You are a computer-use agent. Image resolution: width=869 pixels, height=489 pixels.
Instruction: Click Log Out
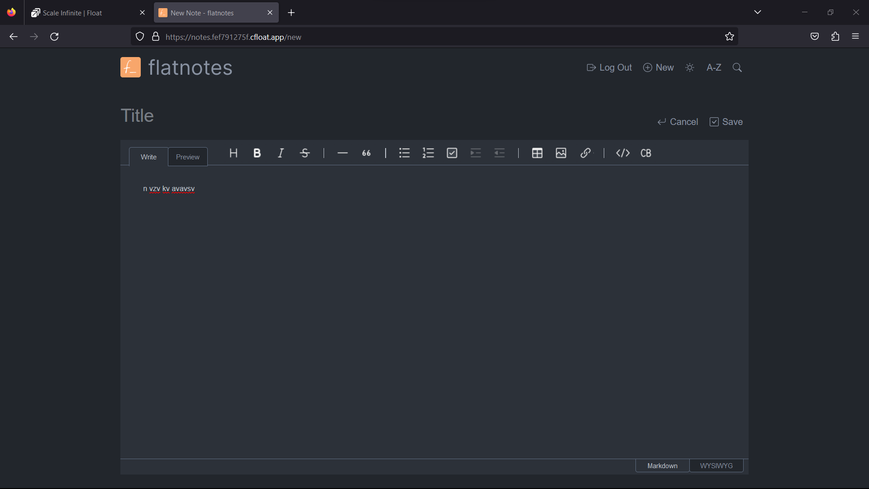click(x=609, y=67)
